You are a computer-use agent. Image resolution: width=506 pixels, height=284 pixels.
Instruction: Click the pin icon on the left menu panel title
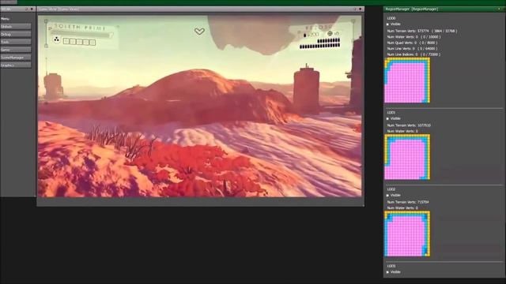point(27,9)
